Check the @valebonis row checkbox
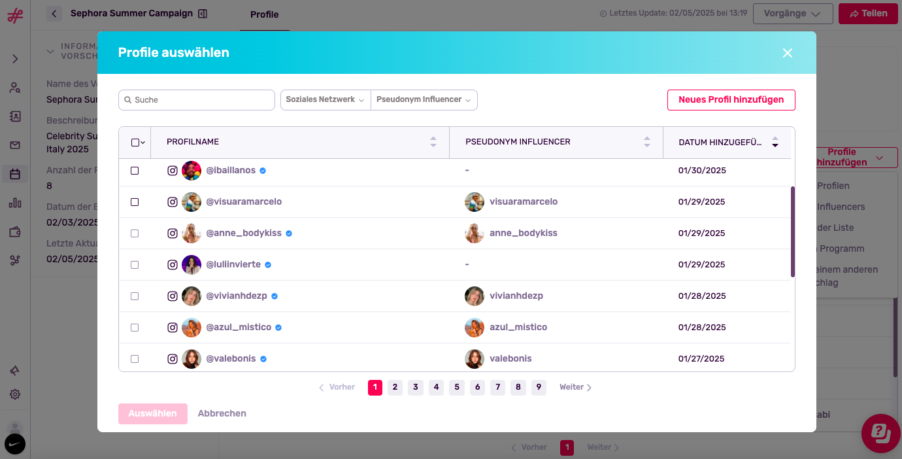 click(x=135, y=359)
